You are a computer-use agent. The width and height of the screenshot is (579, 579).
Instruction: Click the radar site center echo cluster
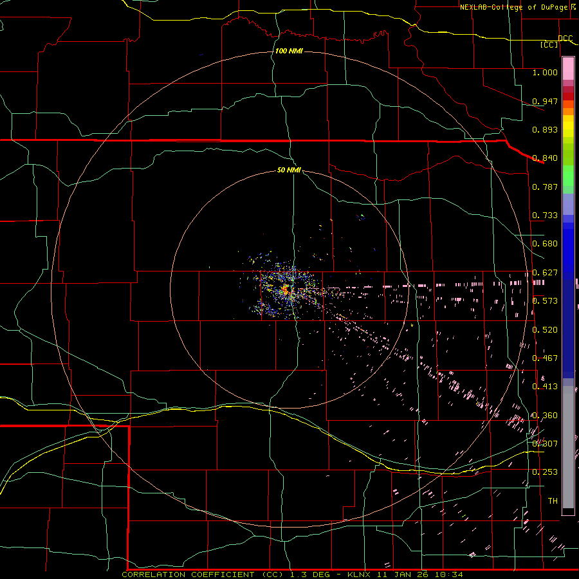click(x=286, y=289)
